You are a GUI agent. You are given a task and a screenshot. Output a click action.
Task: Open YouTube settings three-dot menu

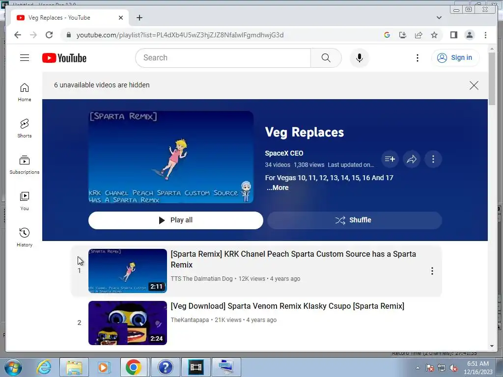417,58
